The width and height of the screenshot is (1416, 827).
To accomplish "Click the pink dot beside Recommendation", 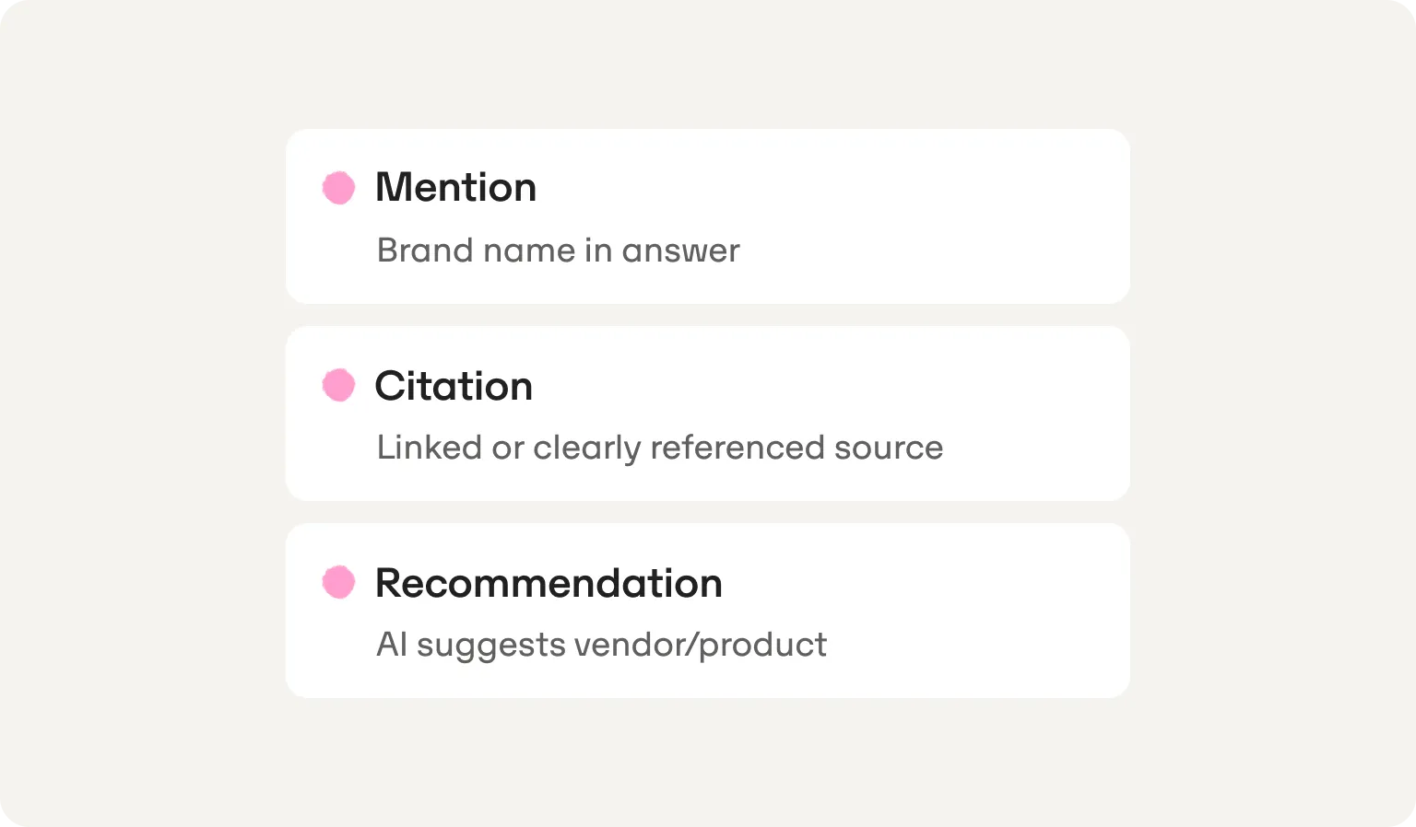I will click(338, 582).
